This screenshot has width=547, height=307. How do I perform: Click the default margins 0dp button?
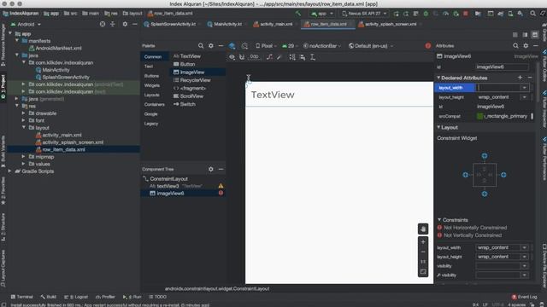tap(255, 57)
